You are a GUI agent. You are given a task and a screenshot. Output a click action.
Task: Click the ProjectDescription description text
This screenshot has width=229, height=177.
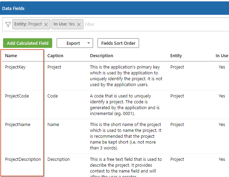[126, 167]
